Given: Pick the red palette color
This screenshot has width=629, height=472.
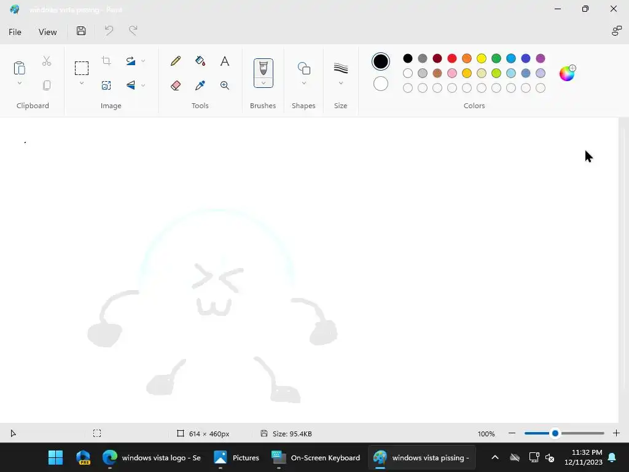Looking at the screenshot, I should pyautogui.click(x=451, y=58).
